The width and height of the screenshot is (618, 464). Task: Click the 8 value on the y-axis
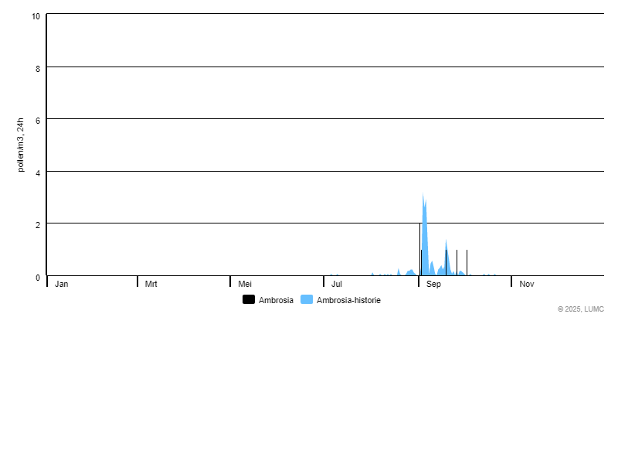(x=38, y=68)
